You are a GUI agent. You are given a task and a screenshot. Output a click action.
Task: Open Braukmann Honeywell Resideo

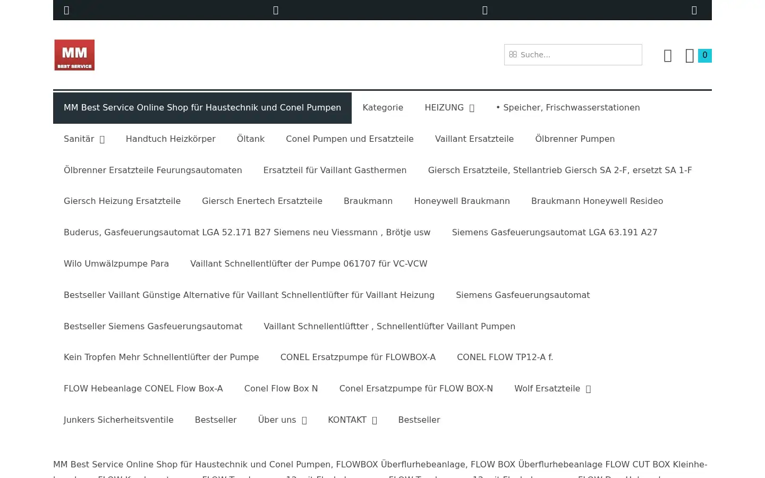(x=597, y=201)
